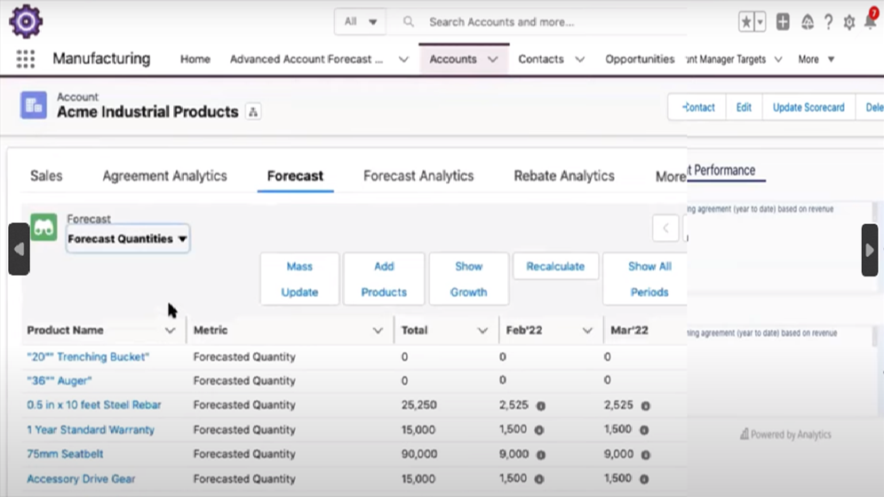This screenshot has width=884, height=497.
Task: Open the Guidance Center icon
Action: (808, 22)
